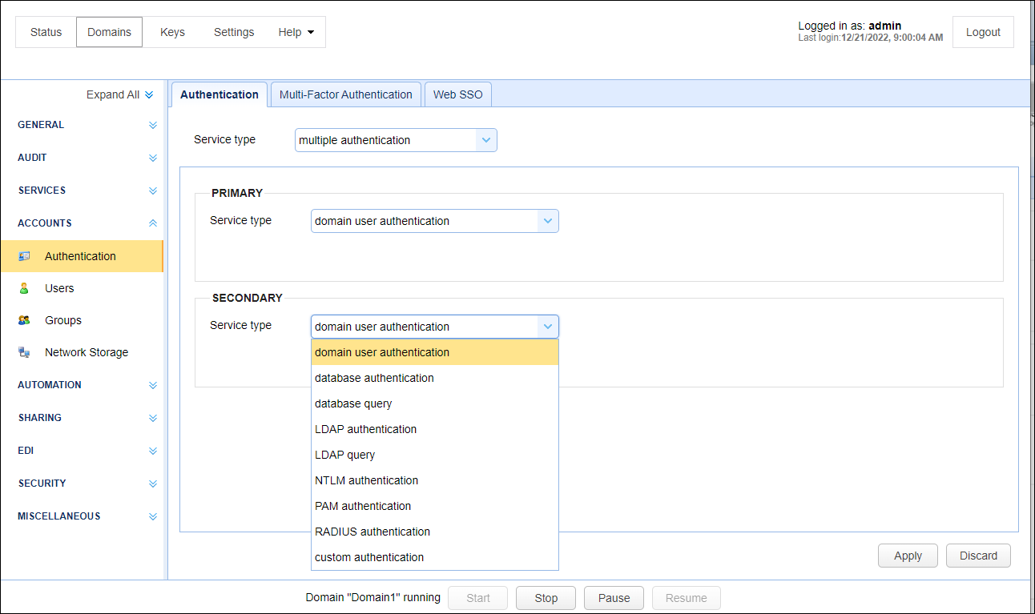This screenshot has height=614, width=1035.
Task: Choose RADIUS authentication option
Action: (435, 532)
